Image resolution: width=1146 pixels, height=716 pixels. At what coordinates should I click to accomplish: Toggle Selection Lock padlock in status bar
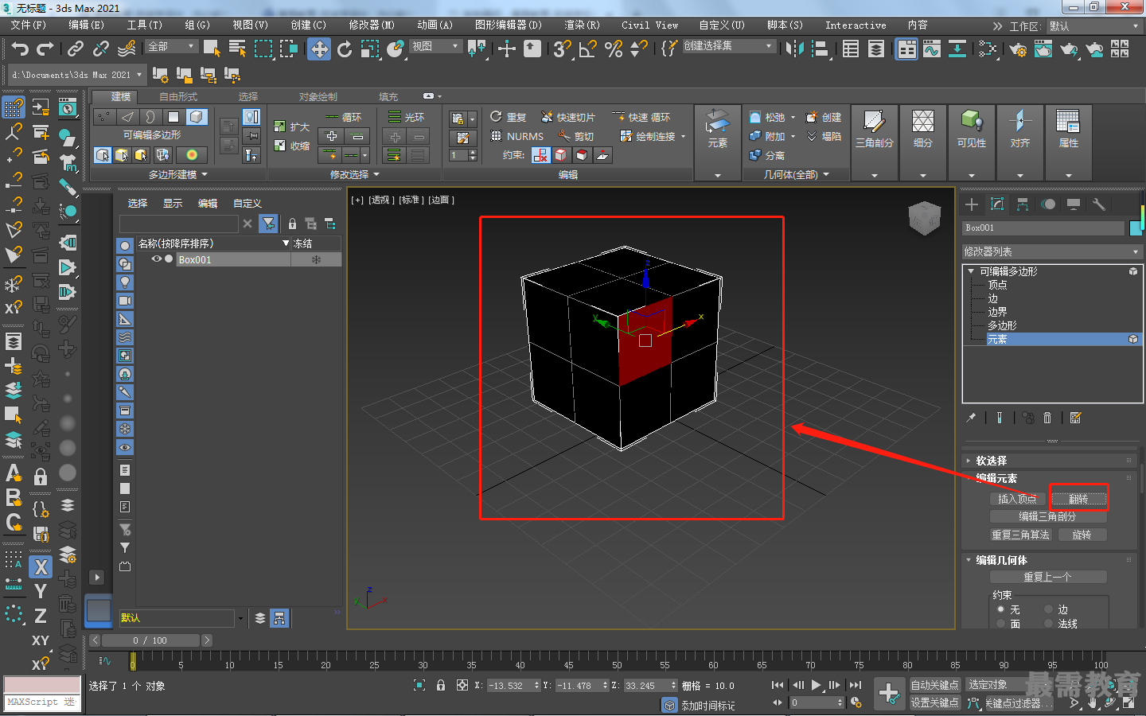[x=441, y=685]
